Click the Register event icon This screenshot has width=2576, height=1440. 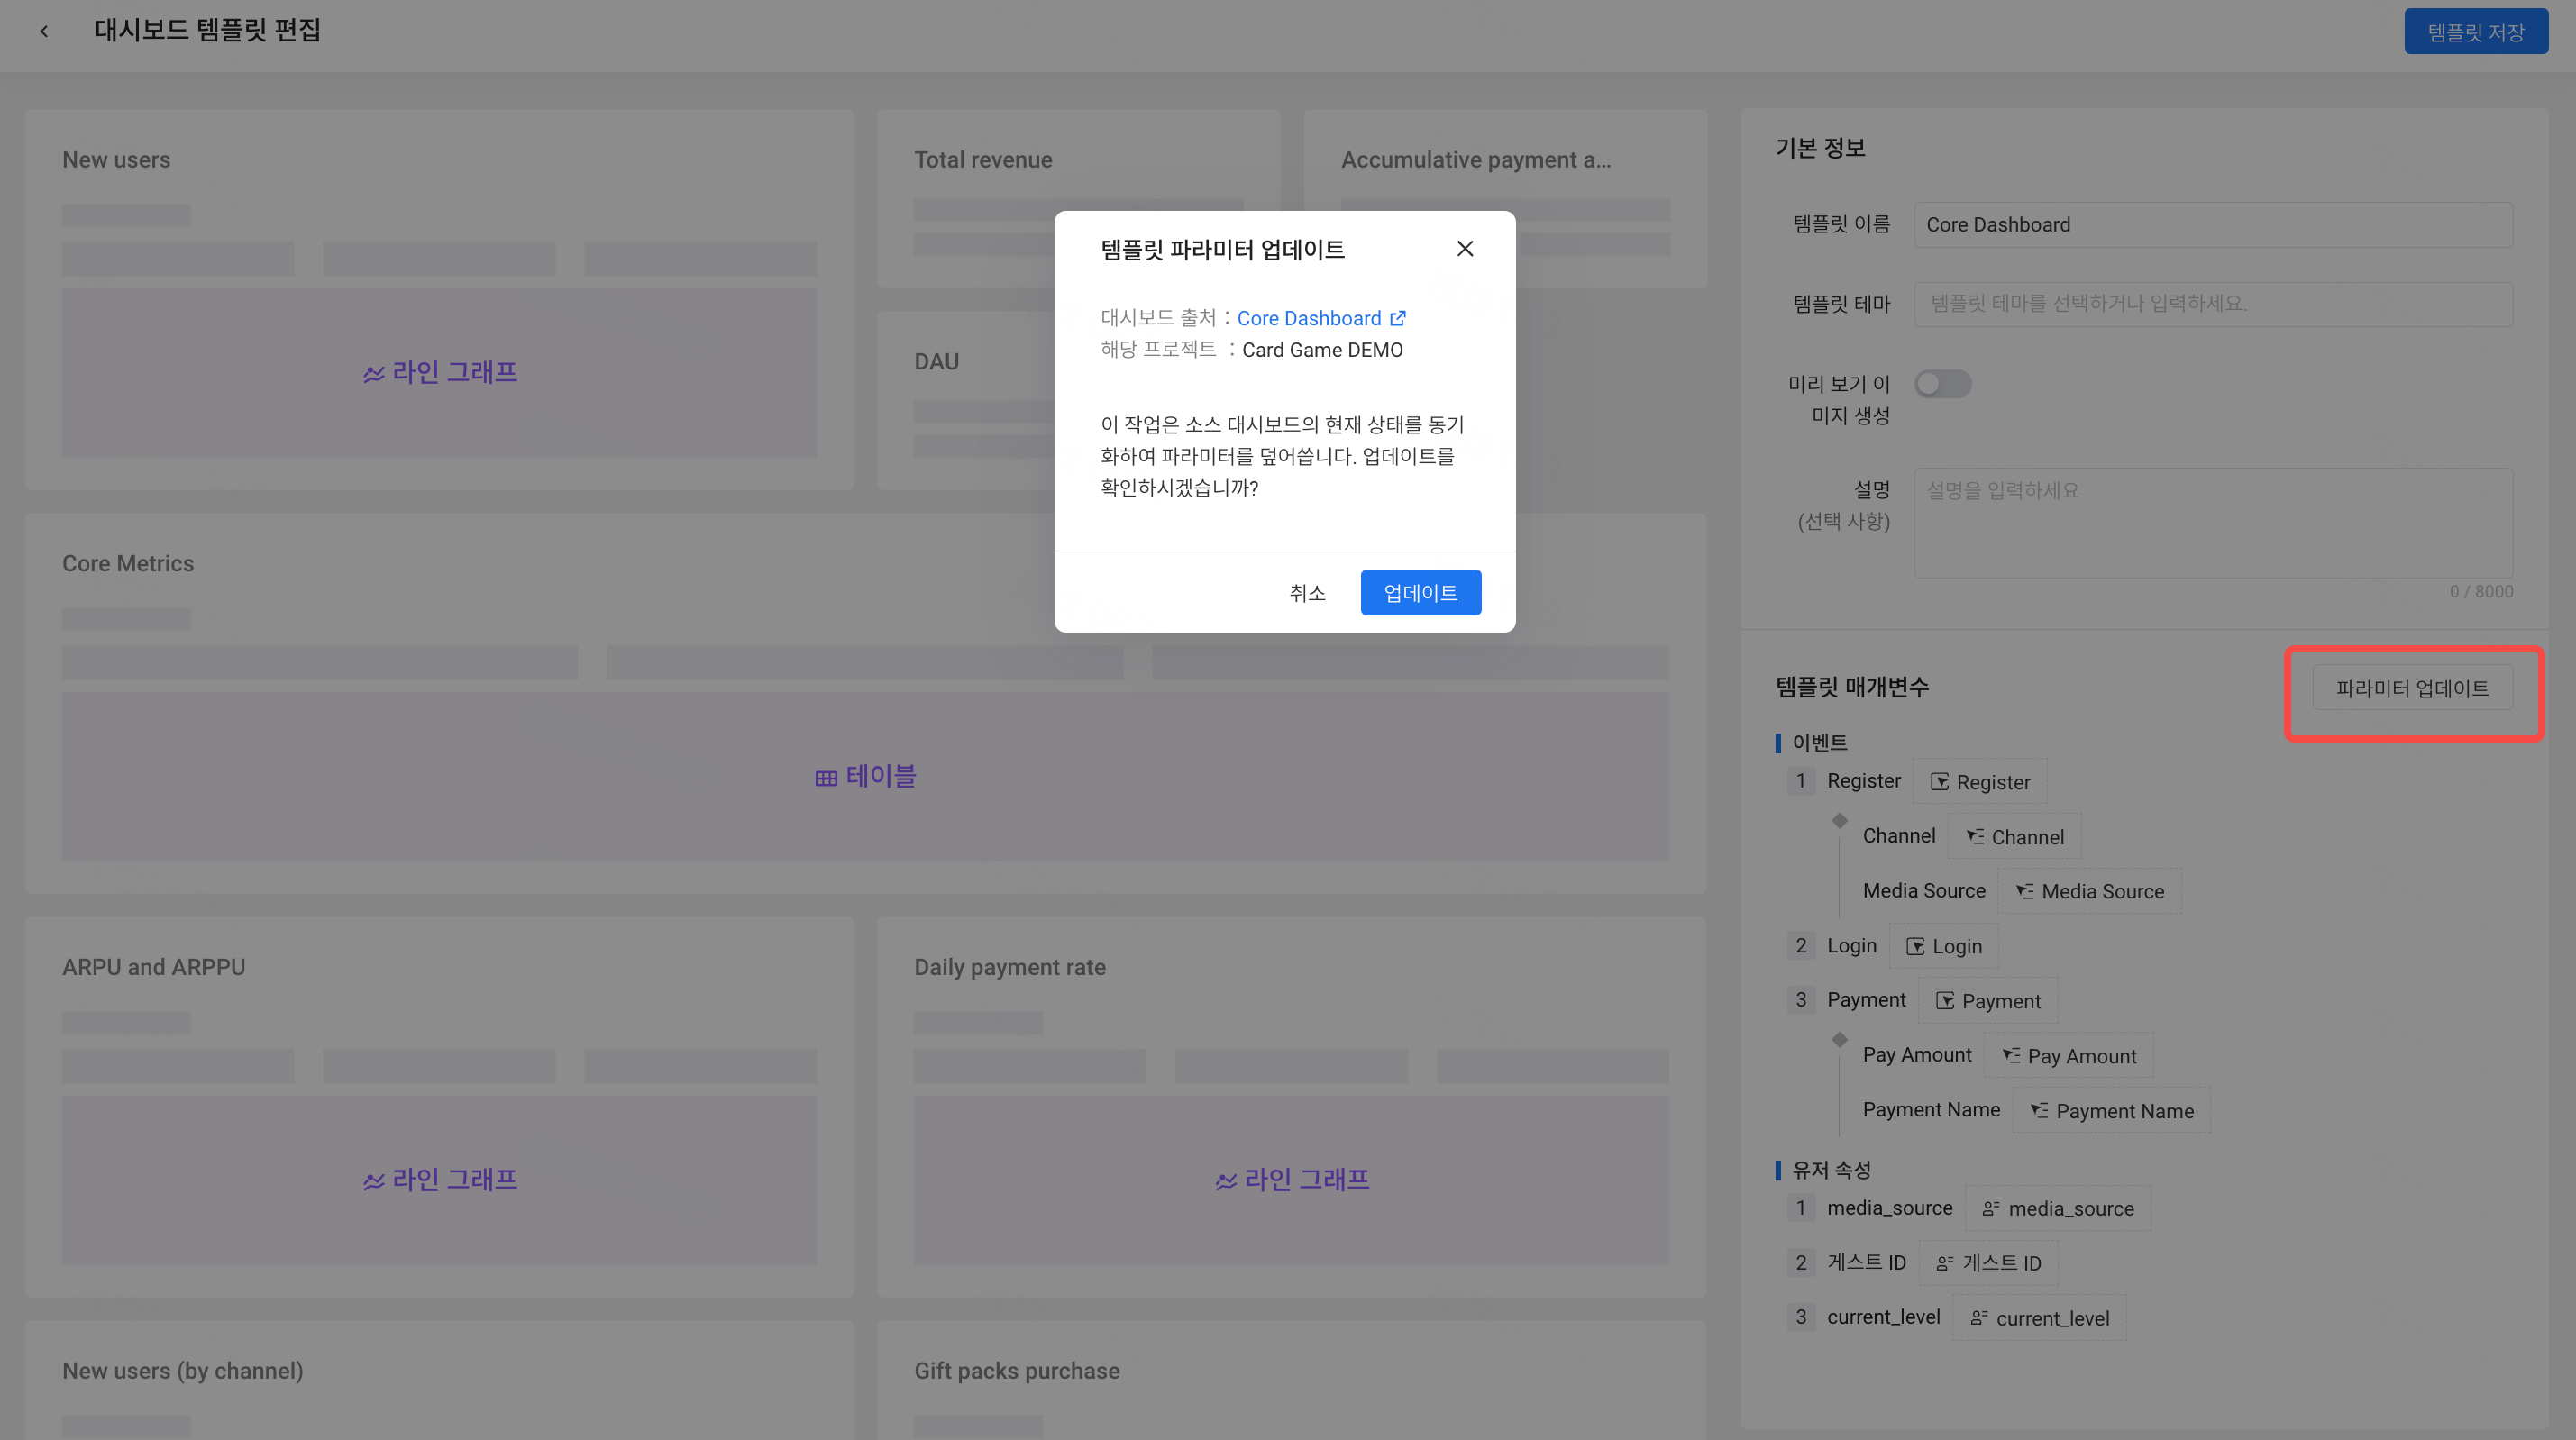pos(1939,781)
